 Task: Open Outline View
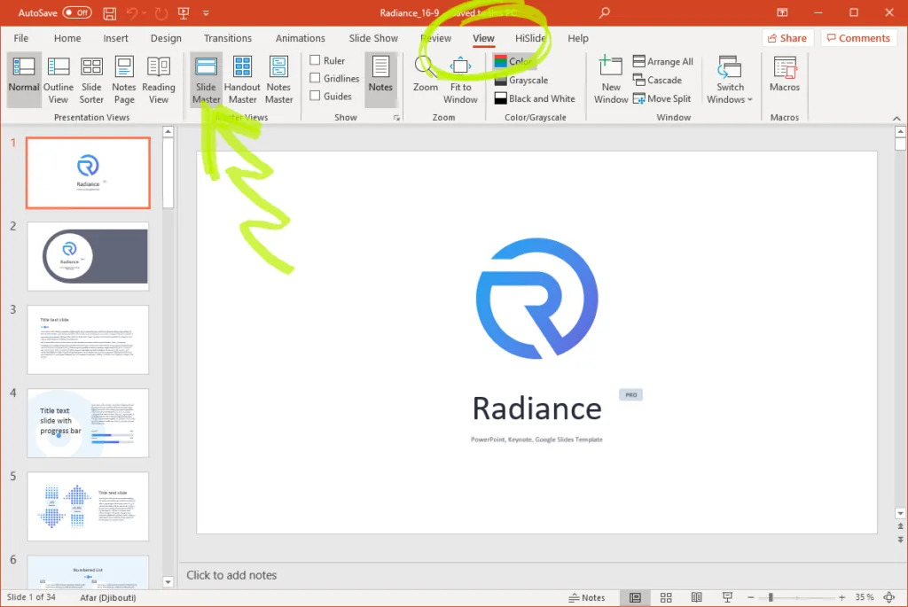(59, 79)
